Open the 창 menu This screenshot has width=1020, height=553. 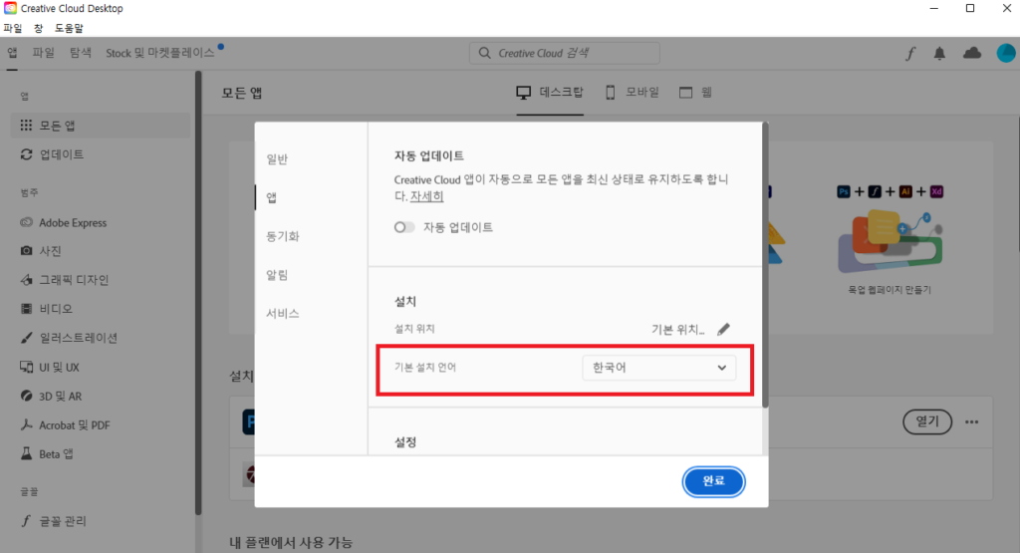pyautogui.click(x=39, y=28)
